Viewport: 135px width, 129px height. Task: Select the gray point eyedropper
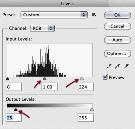point(117,66)
